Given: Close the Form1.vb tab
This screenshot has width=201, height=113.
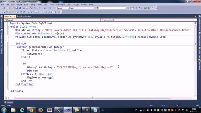Looking at the screenshot, I should [15, 16].
